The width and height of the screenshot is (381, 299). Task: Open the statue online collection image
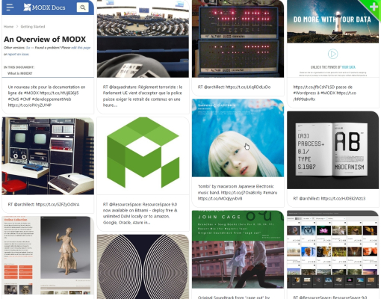48,255
